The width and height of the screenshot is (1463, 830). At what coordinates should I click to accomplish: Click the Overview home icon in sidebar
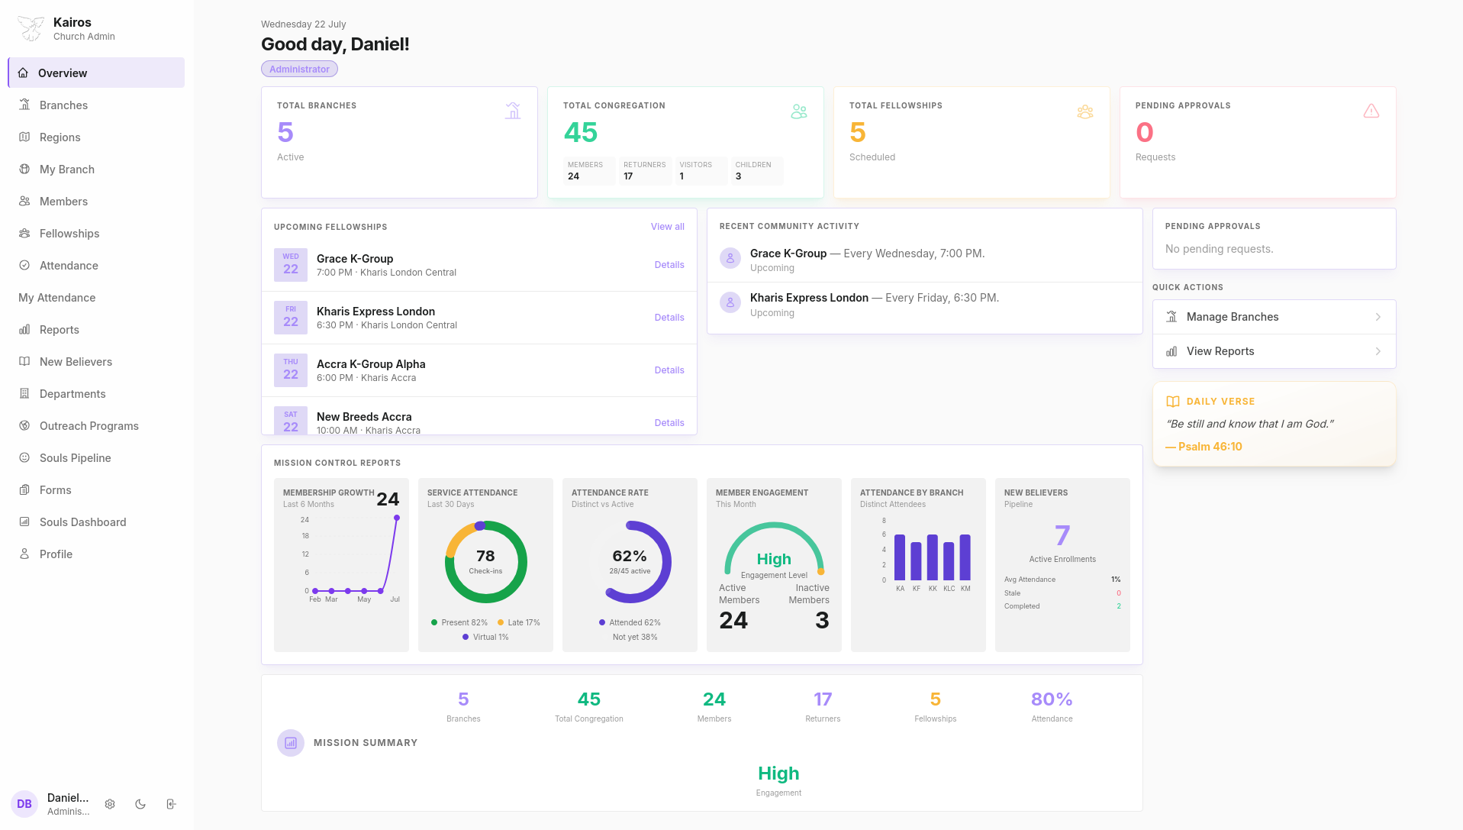click(23, 73)
